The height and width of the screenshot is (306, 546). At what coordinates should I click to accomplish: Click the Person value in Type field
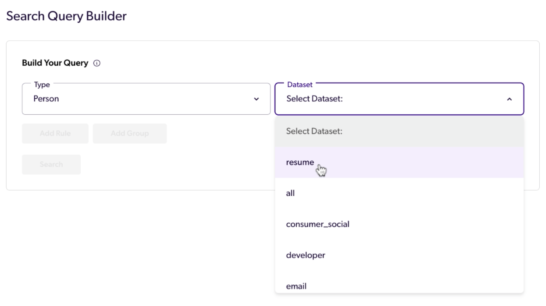[46, 99]
